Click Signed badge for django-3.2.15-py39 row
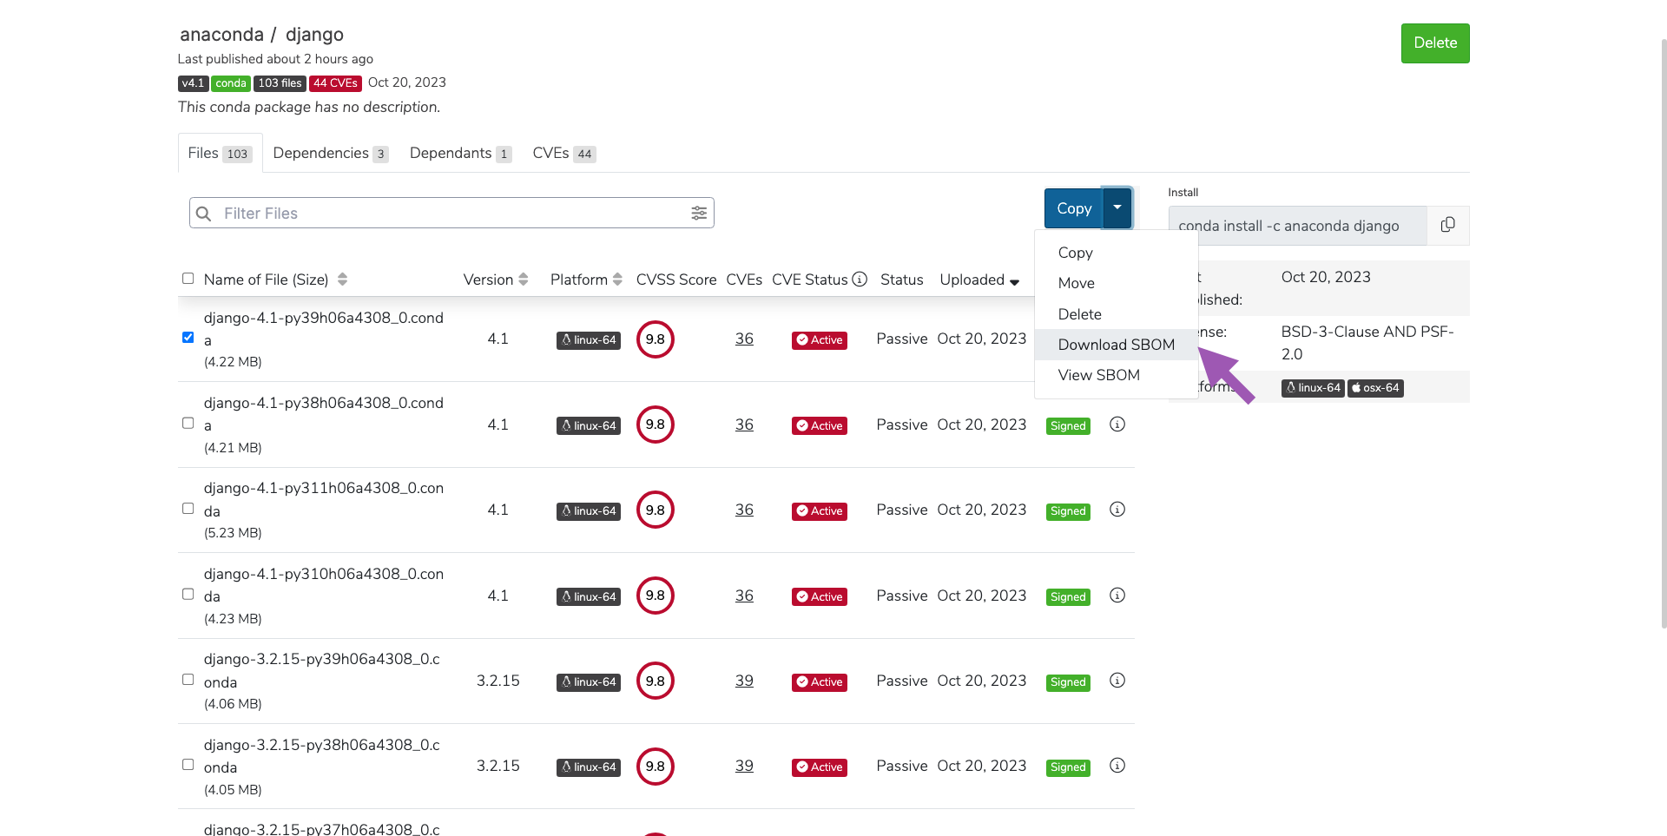Image resolution: width=1667 pixels, height=836 pixels. [x=1068, y=682]
